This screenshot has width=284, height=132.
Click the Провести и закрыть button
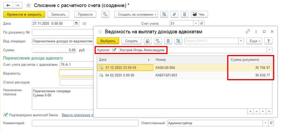coord(24,14)
